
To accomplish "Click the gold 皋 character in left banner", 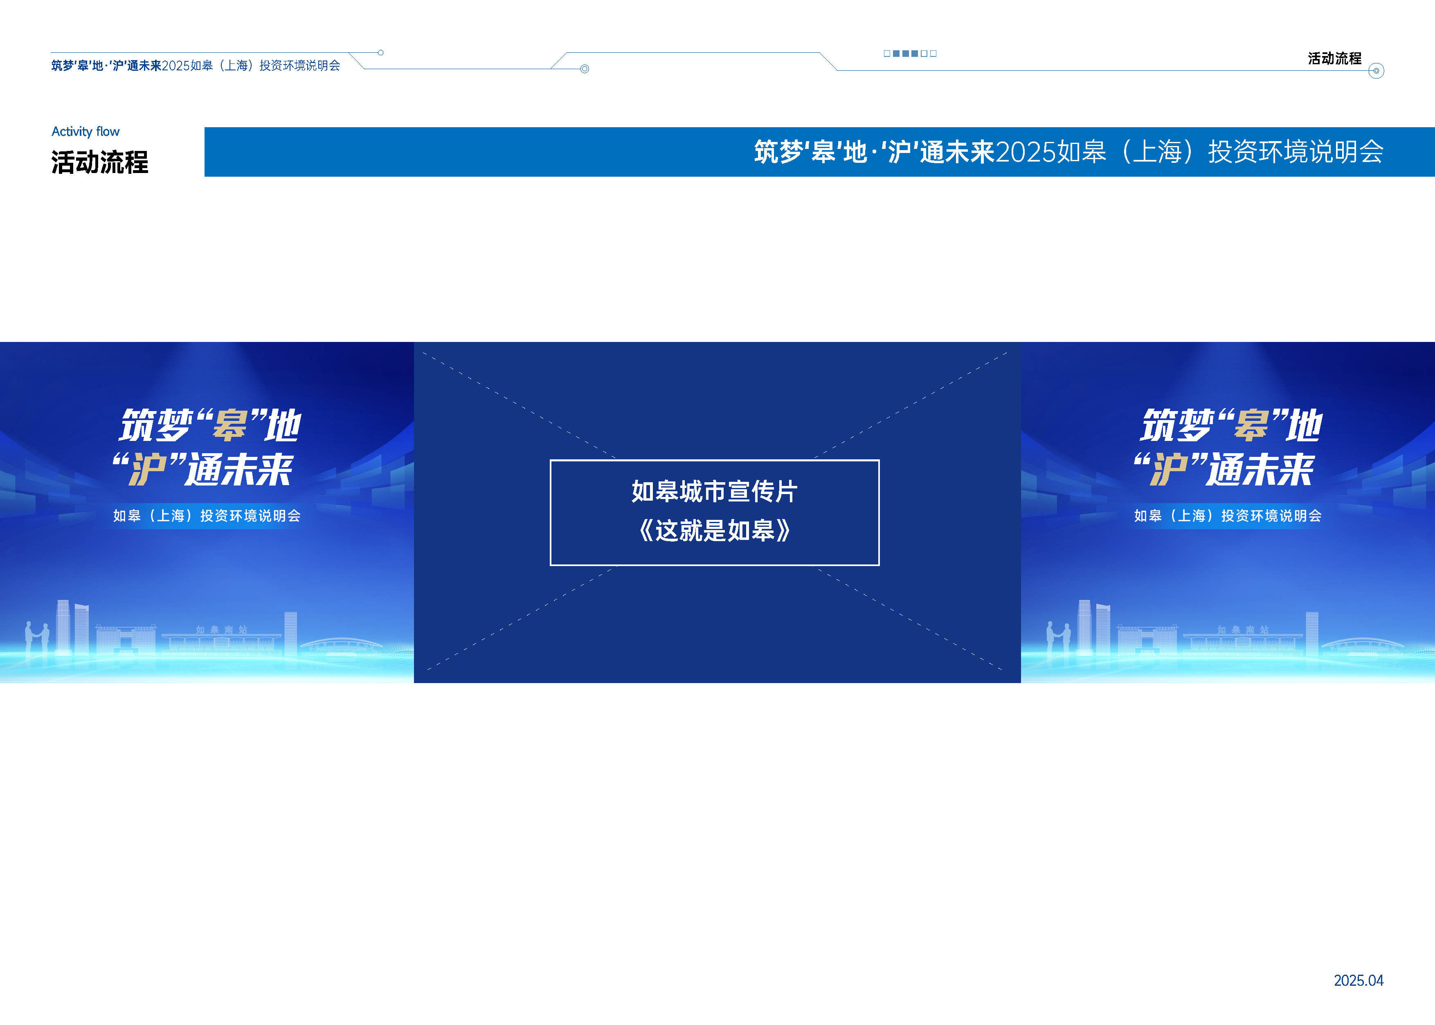I will click(x=230, y=425).
